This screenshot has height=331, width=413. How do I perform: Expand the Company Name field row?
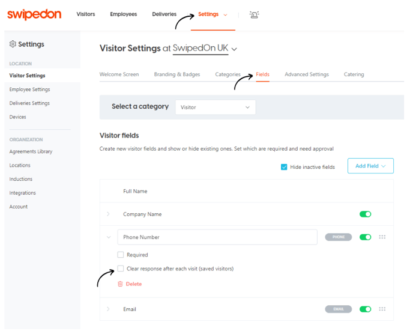click(108, 214)
